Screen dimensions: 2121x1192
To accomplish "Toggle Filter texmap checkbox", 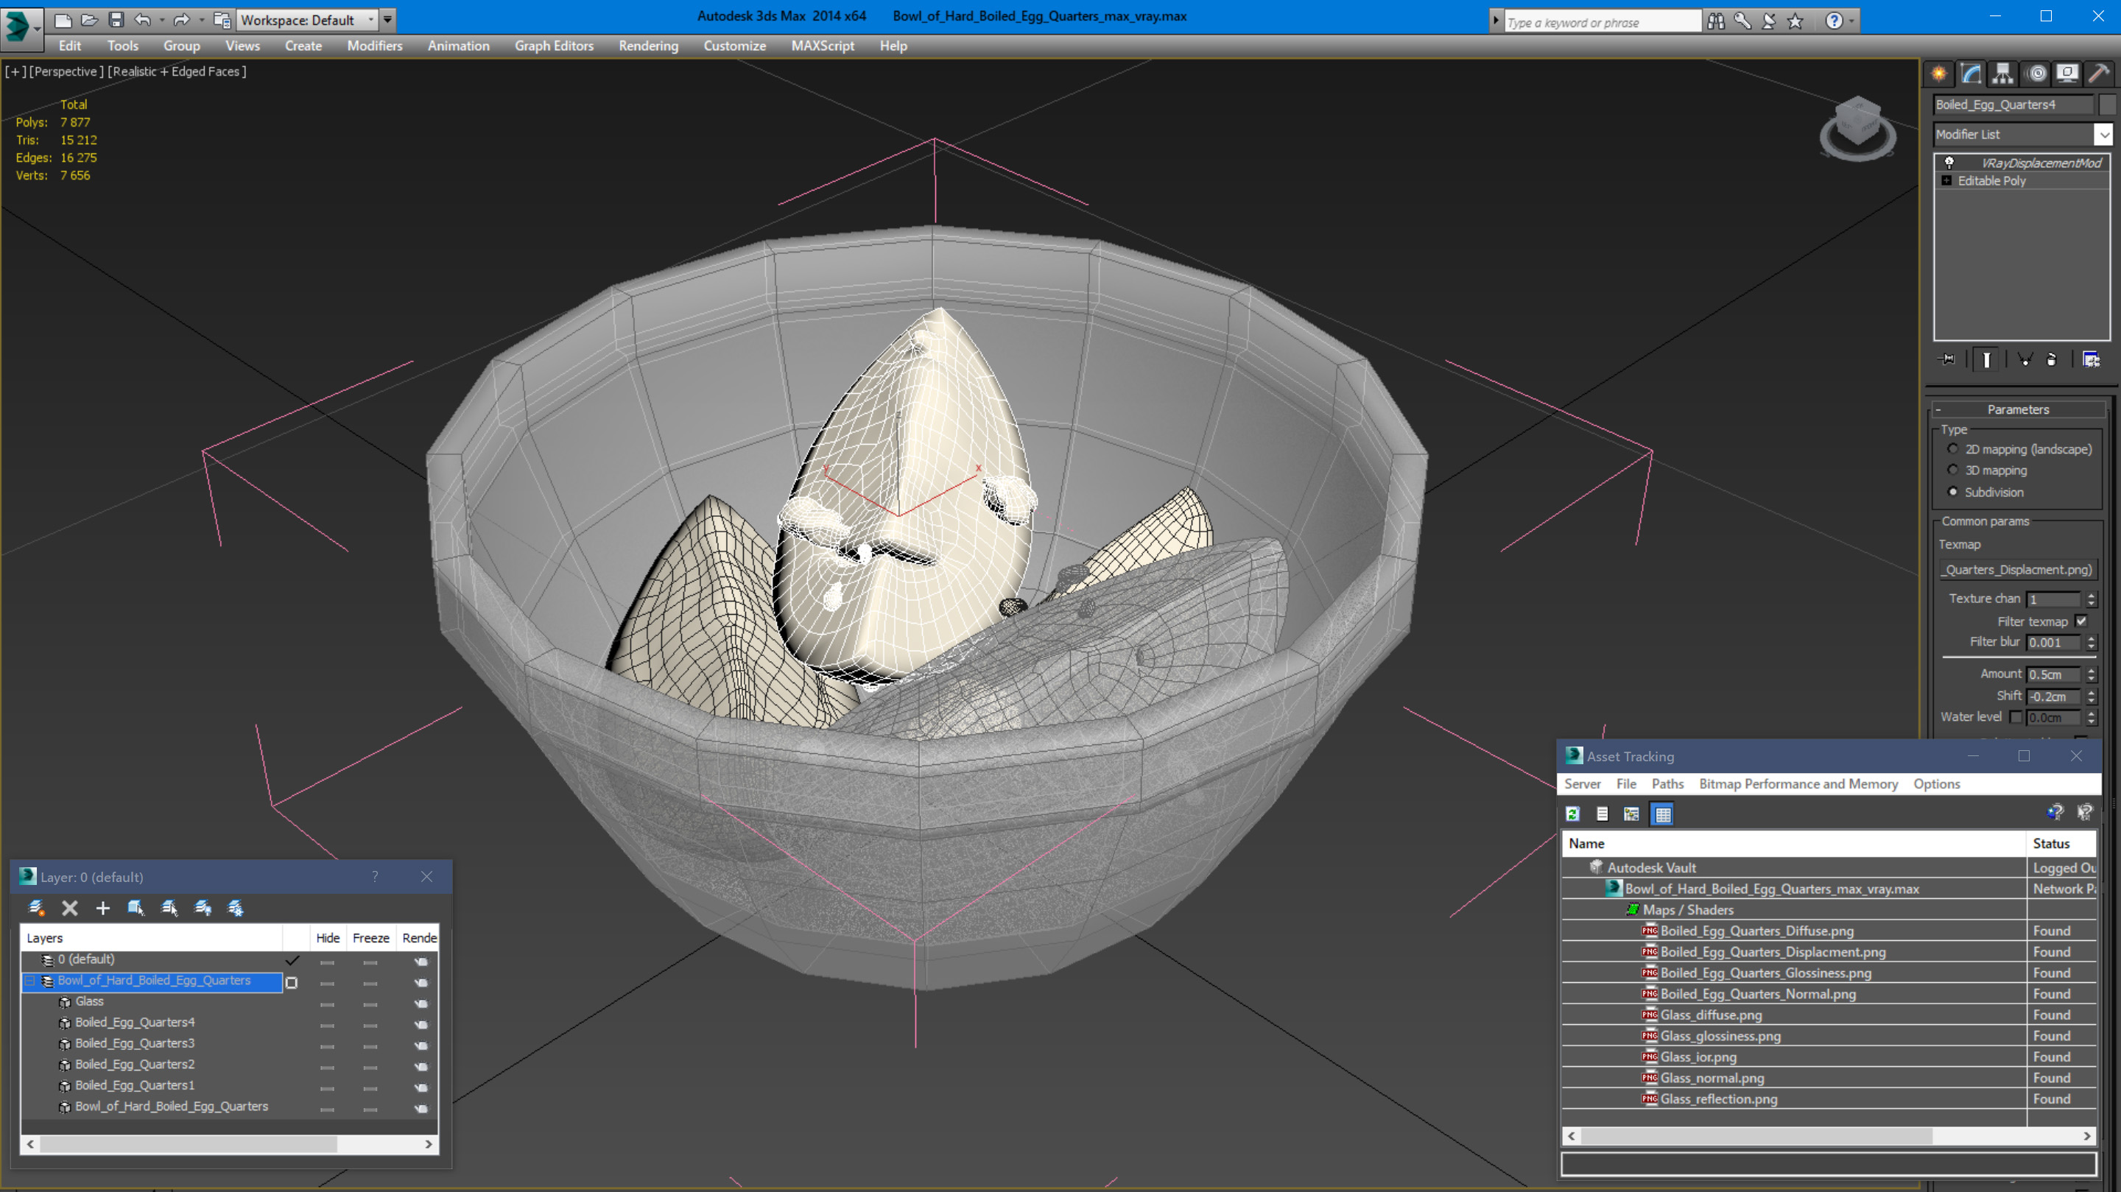I will click(2080, 621).
